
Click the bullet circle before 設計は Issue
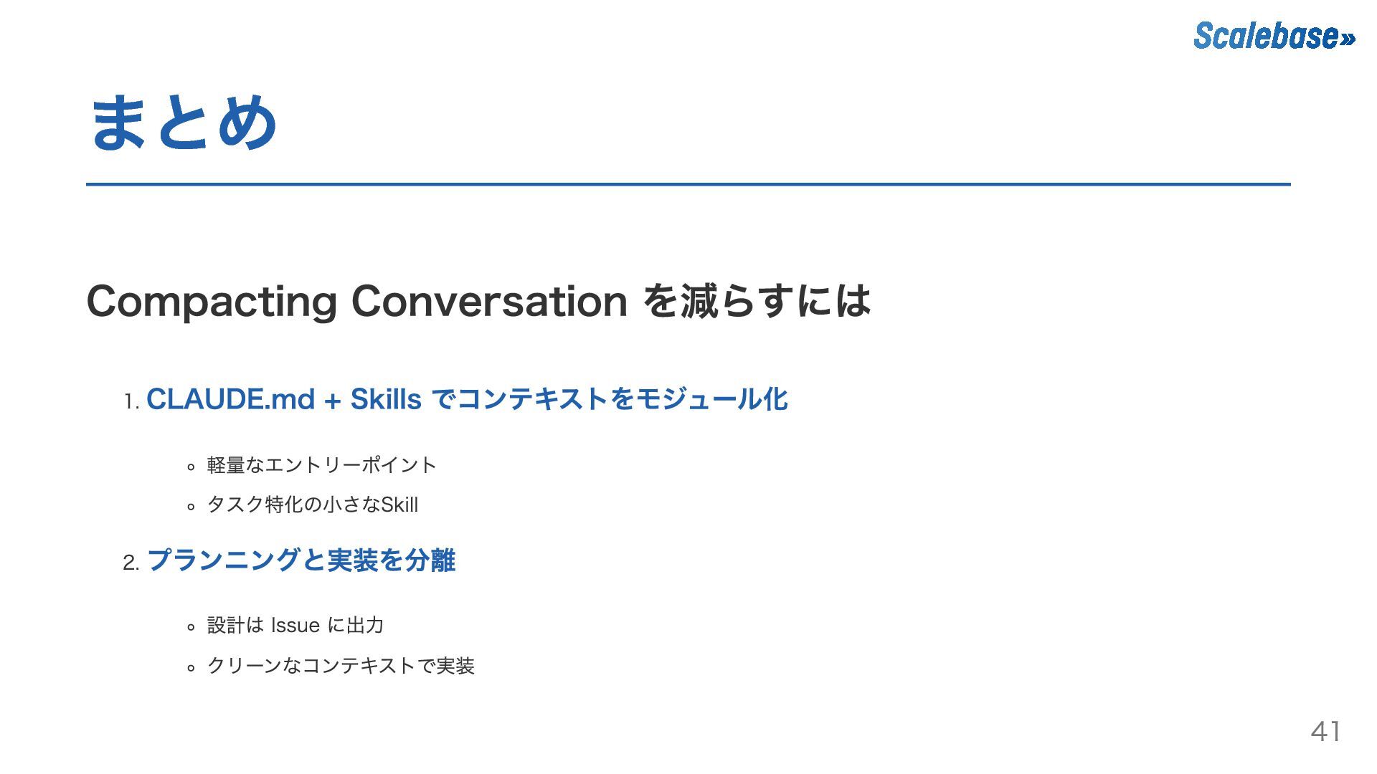pyautogui.click(x=191, y=628)
